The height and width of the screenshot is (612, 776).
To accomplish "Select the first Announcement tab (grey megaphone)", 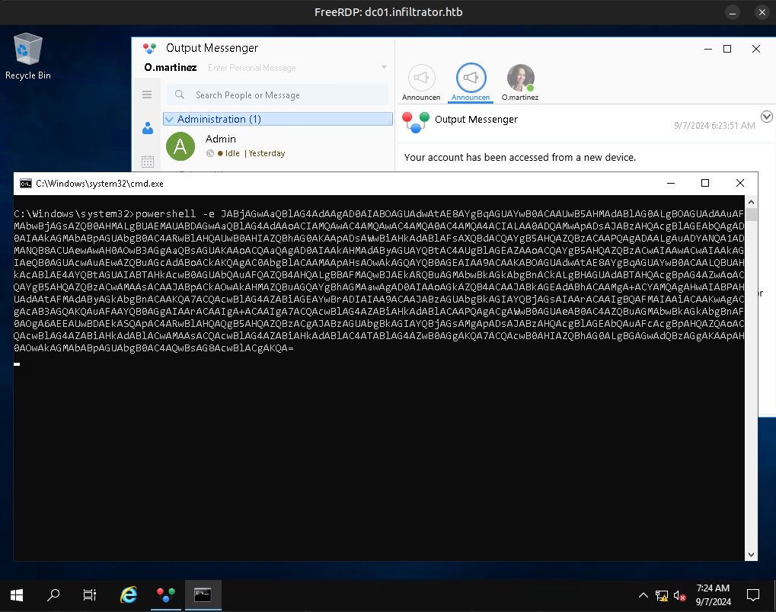I will point(422,77).
